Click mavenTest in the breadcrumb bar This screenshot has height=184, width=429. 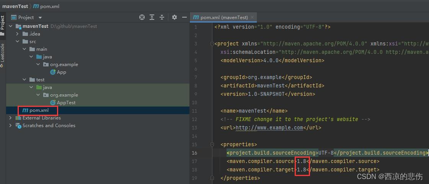[x=15, y=6]
